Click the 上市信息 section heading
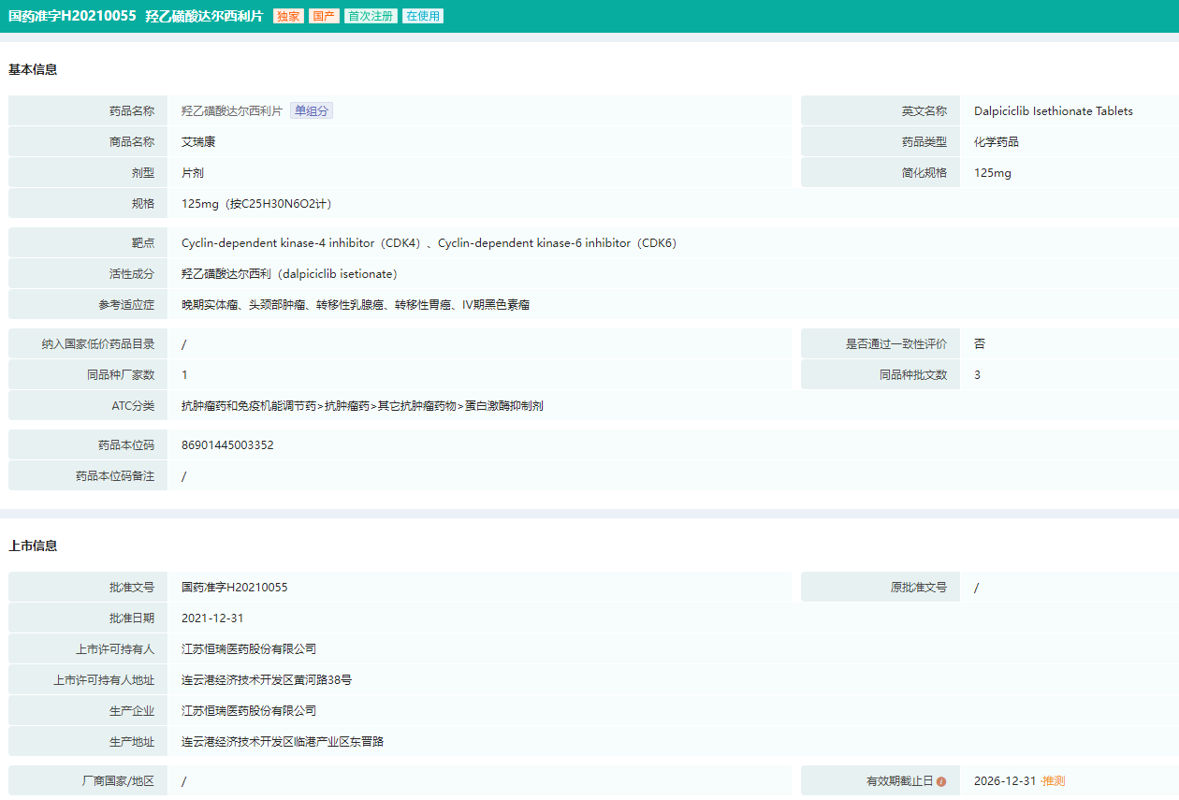 [33, 545]
